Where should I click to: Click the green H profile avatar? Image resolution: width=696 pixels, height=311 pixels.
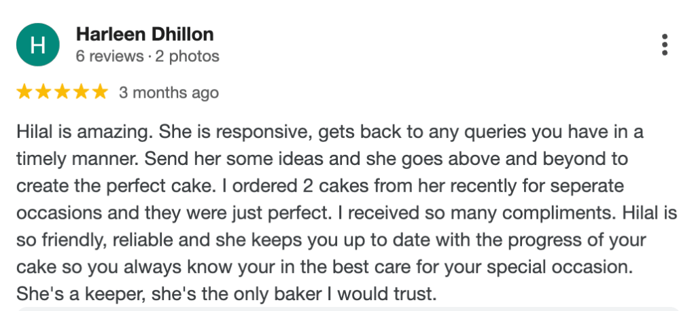point(38,45)
